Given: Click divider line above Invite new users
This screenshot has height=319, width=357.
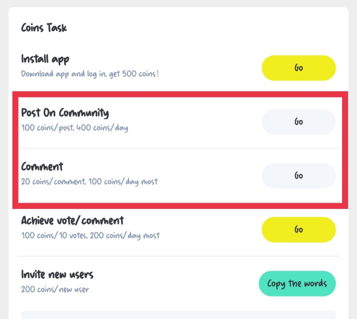Looking at the screenshot, I should [x=178, y=256].
